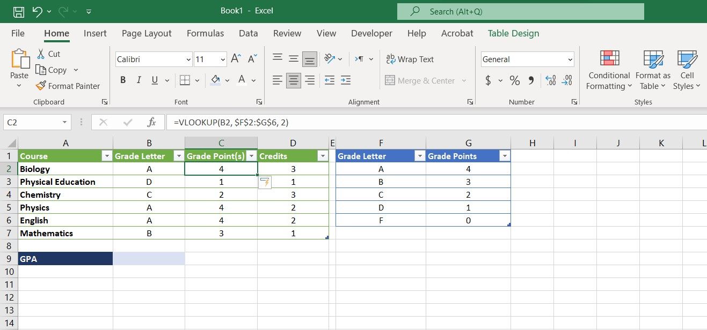Open the Fill Color bucket swatch

pyautogui.click(x=216, y=80)
